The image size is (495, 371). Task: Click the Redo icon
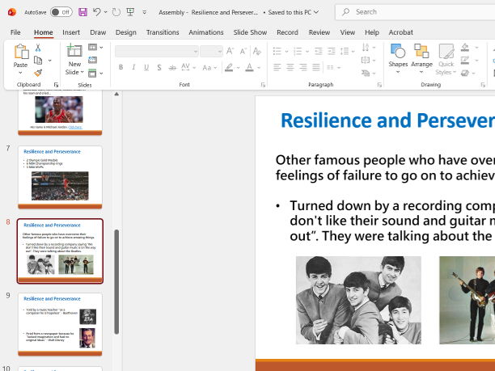(116, 12)
